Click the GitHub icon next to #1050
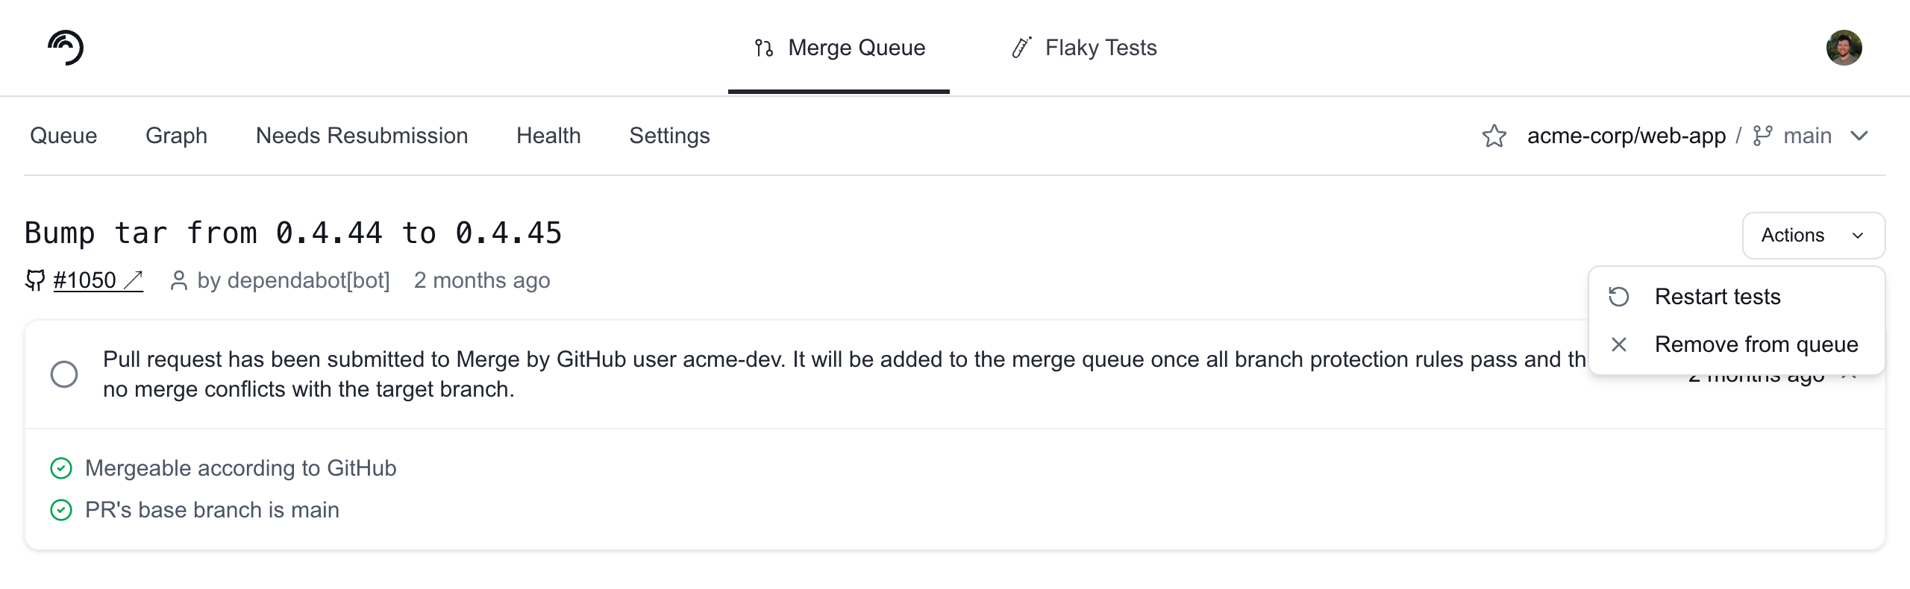The image size is (1910, 589). tap(35, 280)
